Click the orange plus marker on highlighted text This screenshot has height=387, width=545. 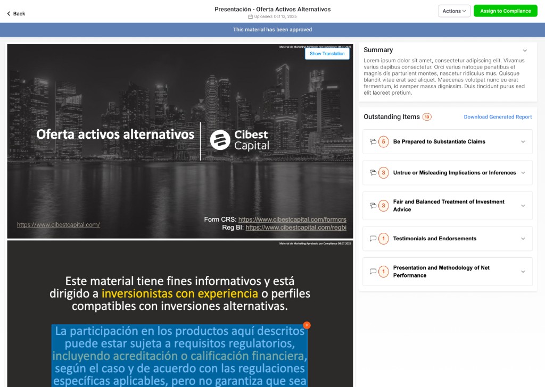(307, 325)
